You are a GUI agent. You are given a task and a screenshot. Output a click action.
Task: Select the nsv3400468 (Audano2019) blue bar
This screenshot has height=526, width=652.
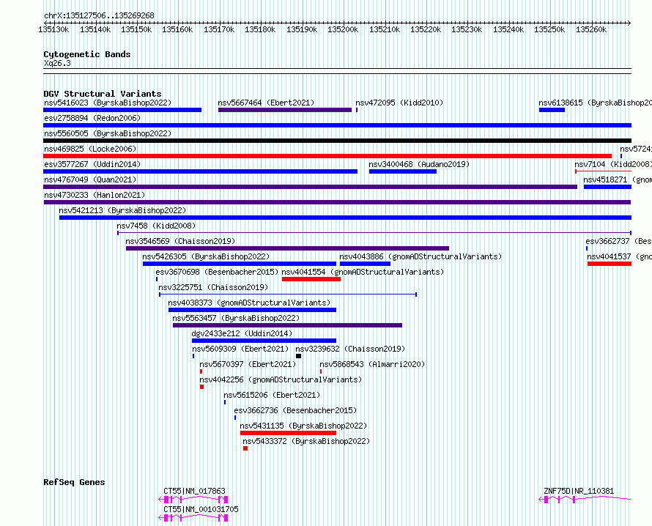[x=403, y=171]
